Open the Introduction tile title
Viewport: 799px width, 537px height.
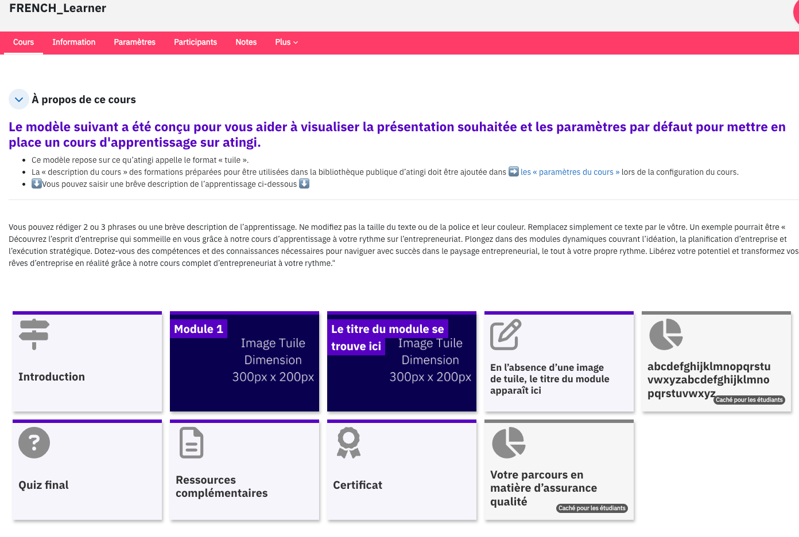(x=52, y=377)
